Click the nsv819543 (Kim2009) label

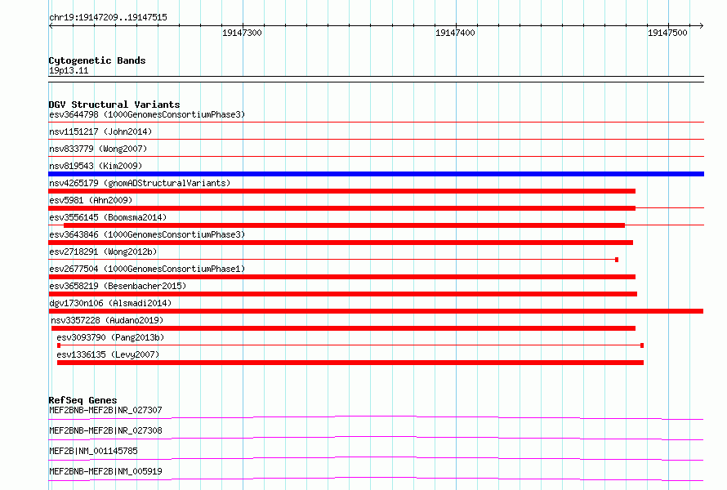[96, 166]
